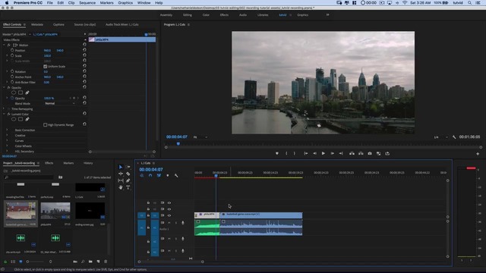
Task: Expand Basic Correction section
Action: coord(7,130)
